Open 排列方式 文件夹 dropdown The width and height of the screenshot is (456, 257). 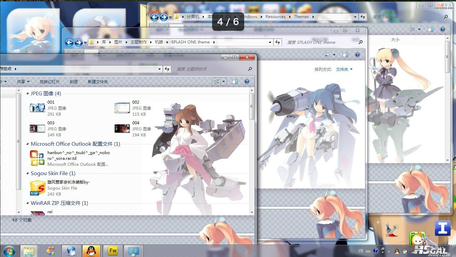[344, 70]
